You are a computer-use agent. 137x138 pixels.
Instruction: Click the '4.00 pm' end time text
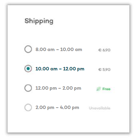click(69, 108)
